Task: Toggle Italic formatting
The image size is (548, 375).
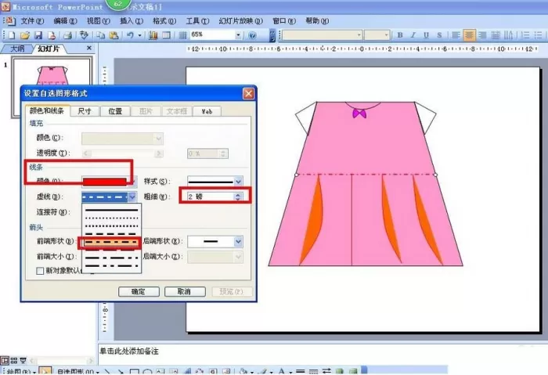Action: (x=413, y=35)
